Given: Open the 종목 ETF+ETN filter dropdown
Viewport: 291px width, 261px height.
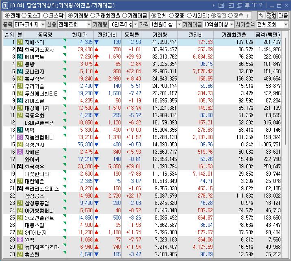Looking at the screenshot, I should point(43,24).
